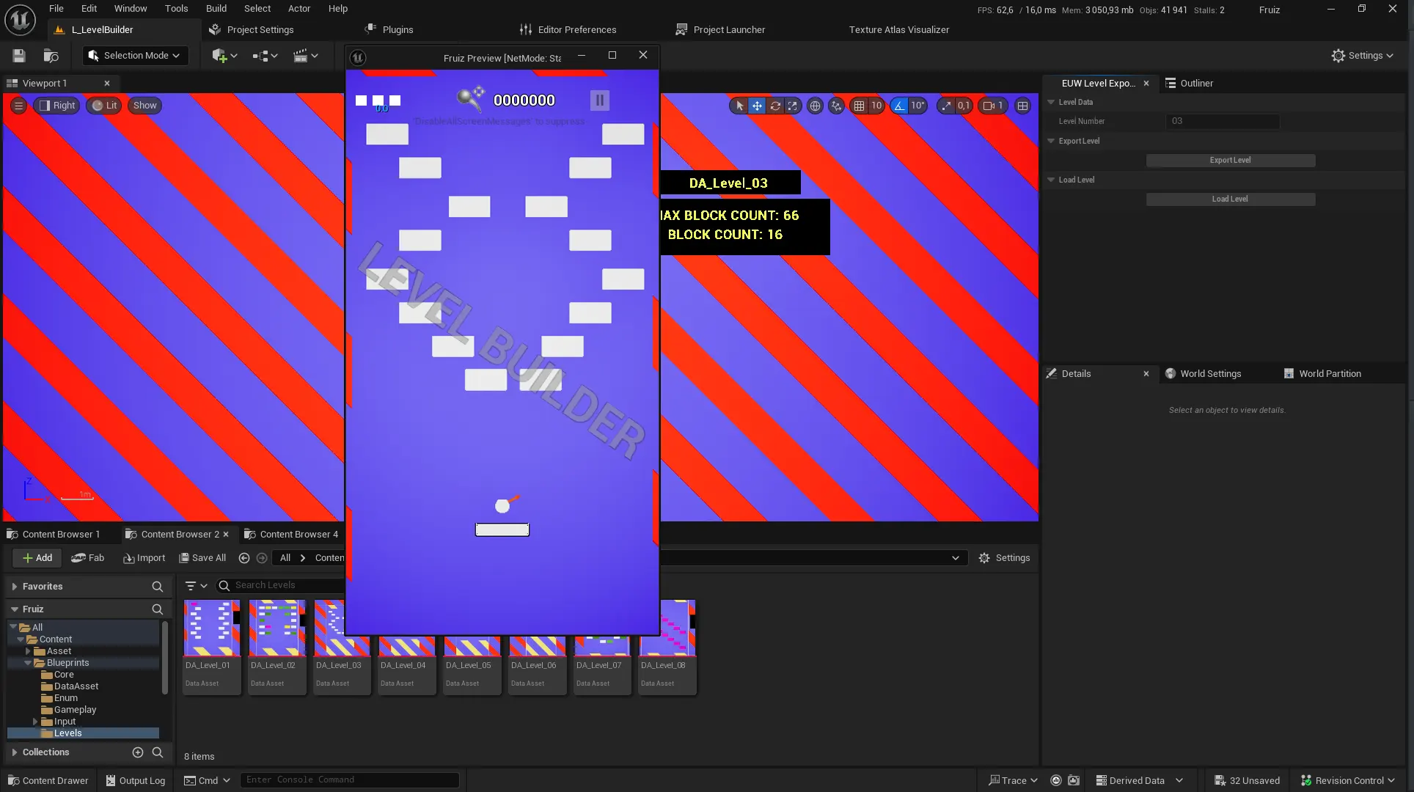Click the 32 Unsaved status indicator
This screenshot has width=1414, height=792.
coord(1247,780)
